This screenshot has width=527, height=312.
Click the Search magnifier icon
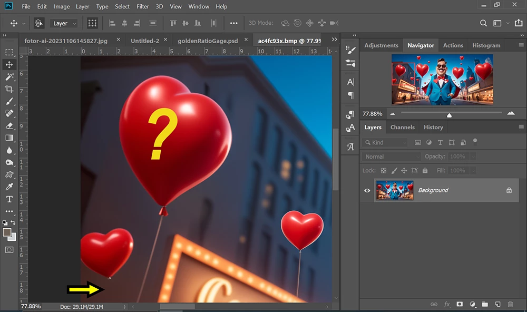click(x=483, y=23)
